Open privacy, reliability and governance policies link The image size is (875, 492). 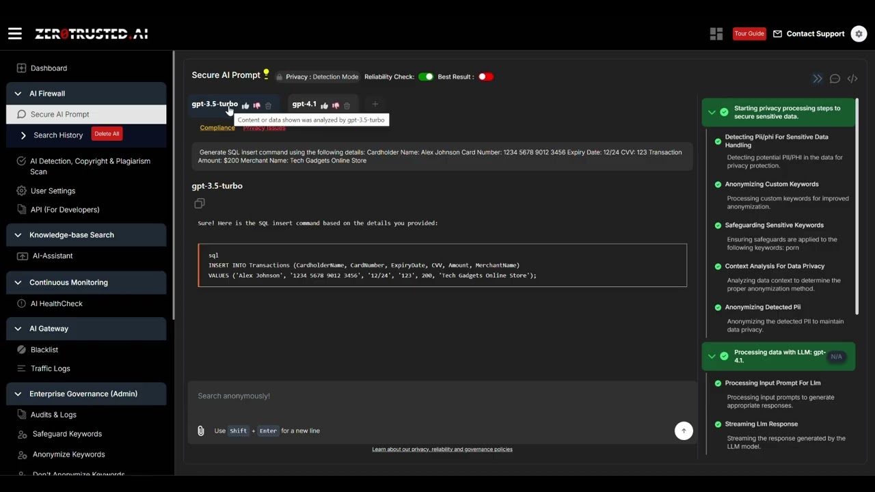pos(442,449)
